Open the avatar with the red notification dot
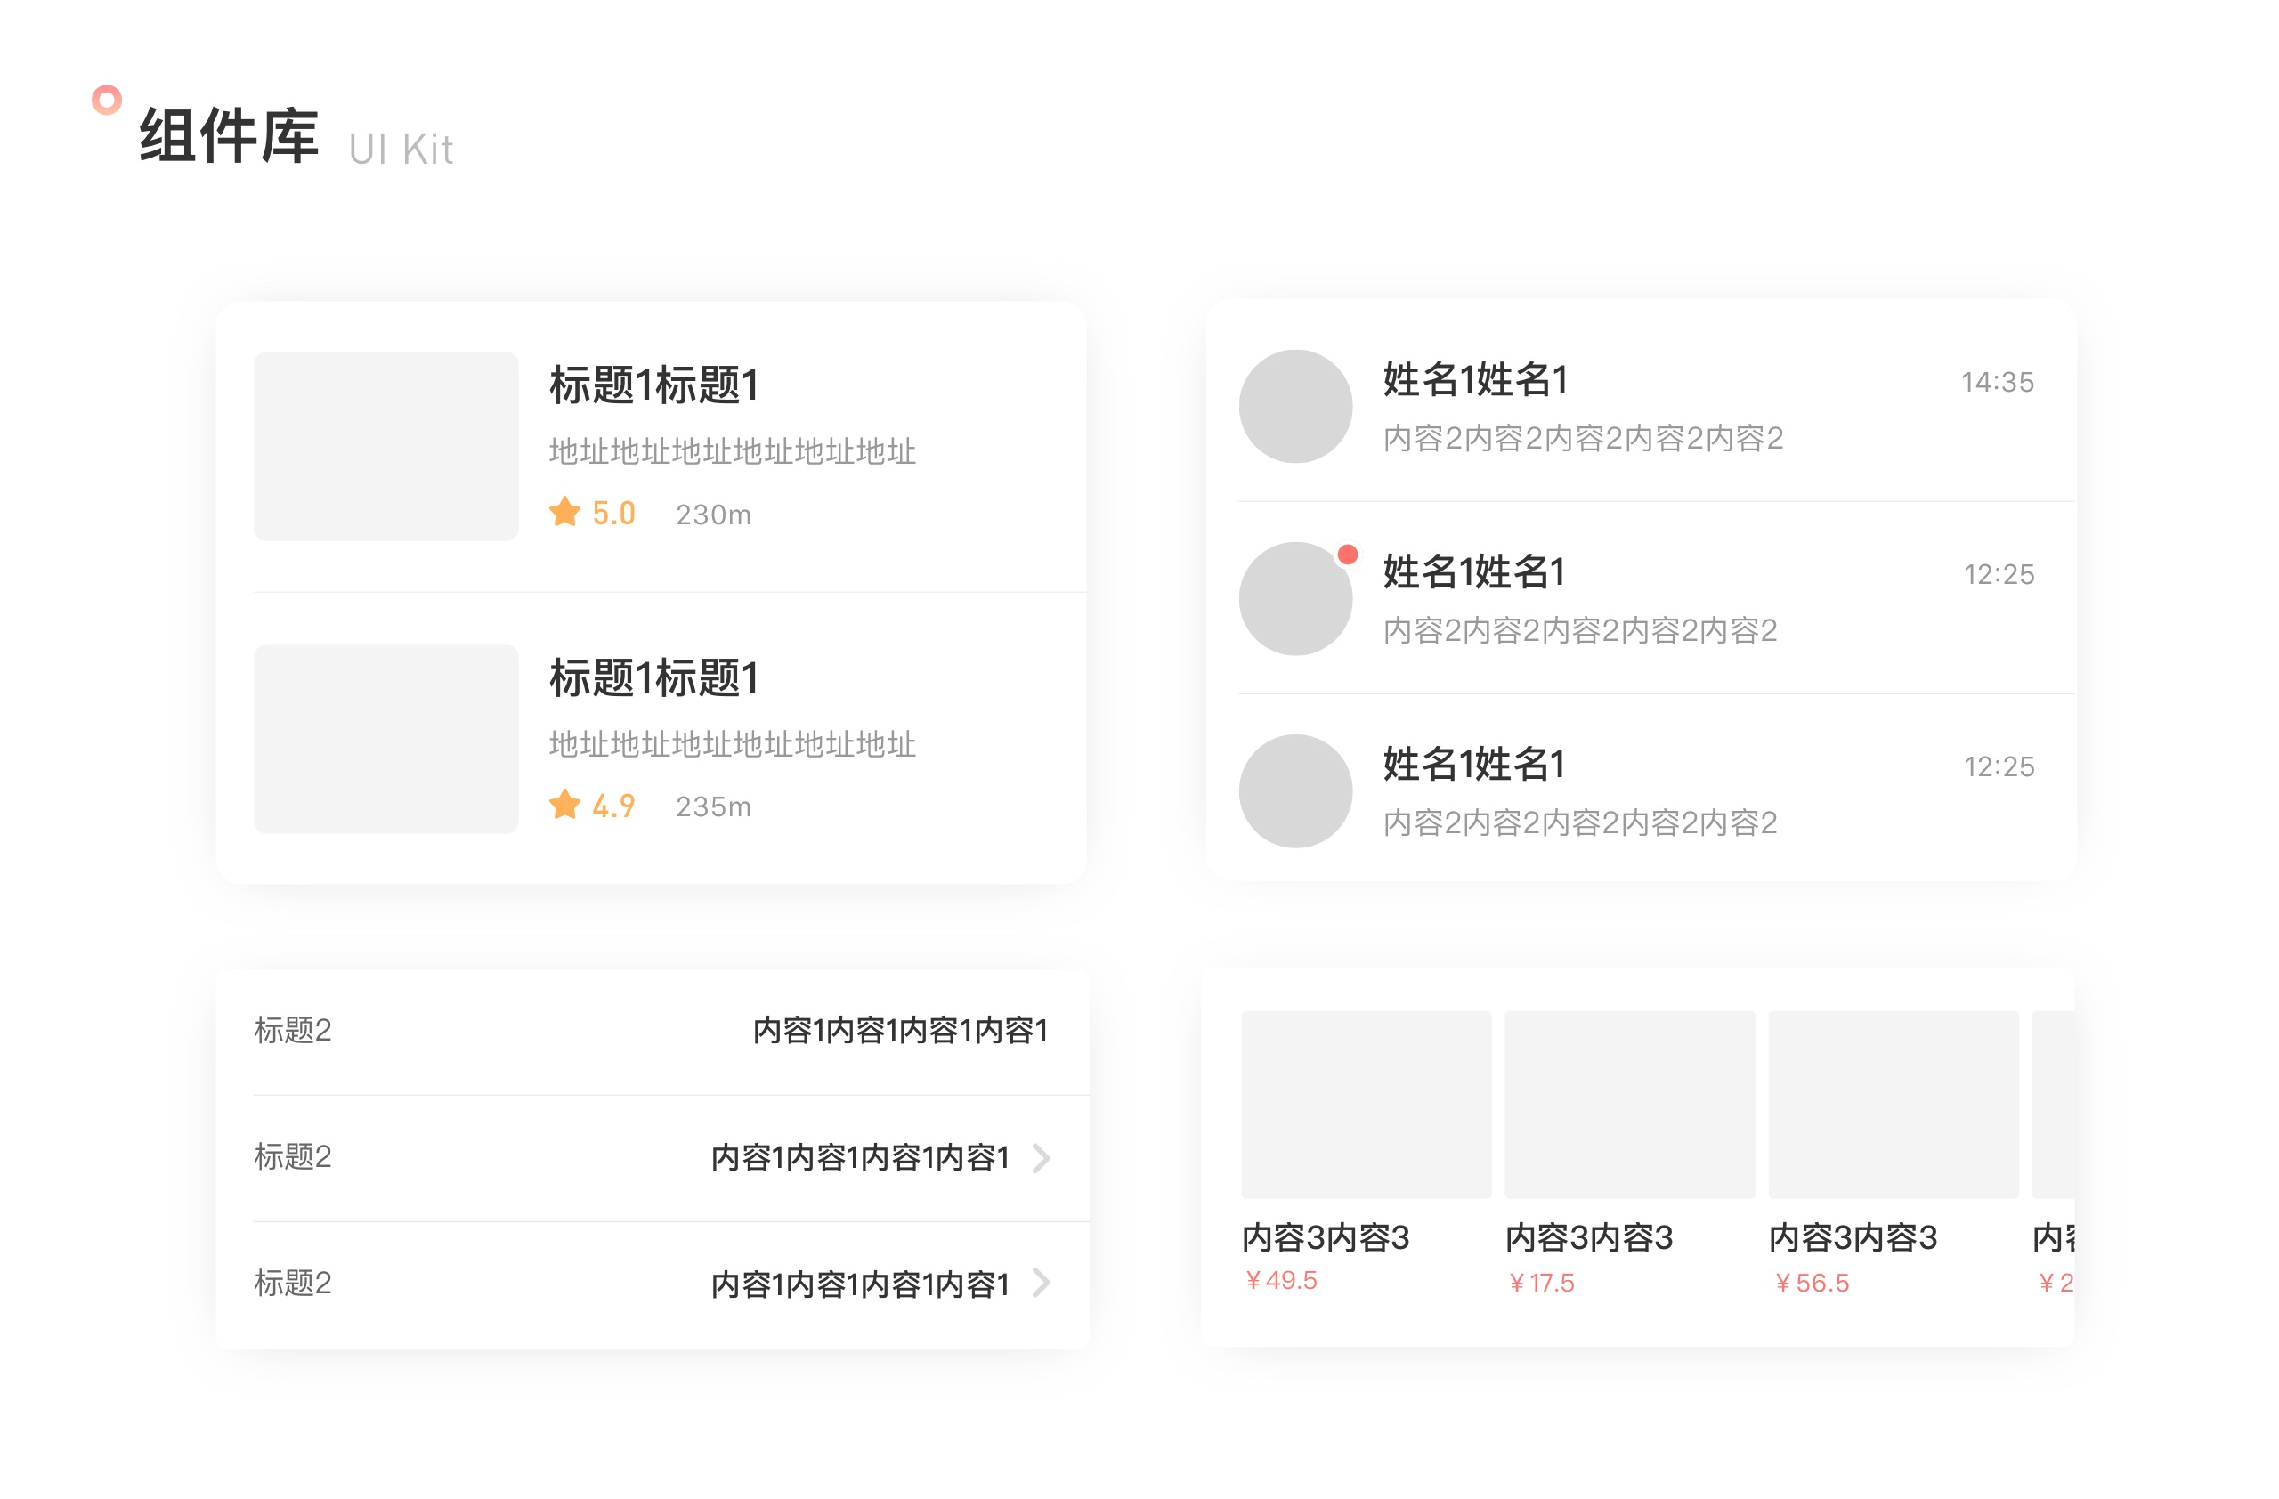The height and width of the screenshot is (1499, 2279). pos(1295,599)
